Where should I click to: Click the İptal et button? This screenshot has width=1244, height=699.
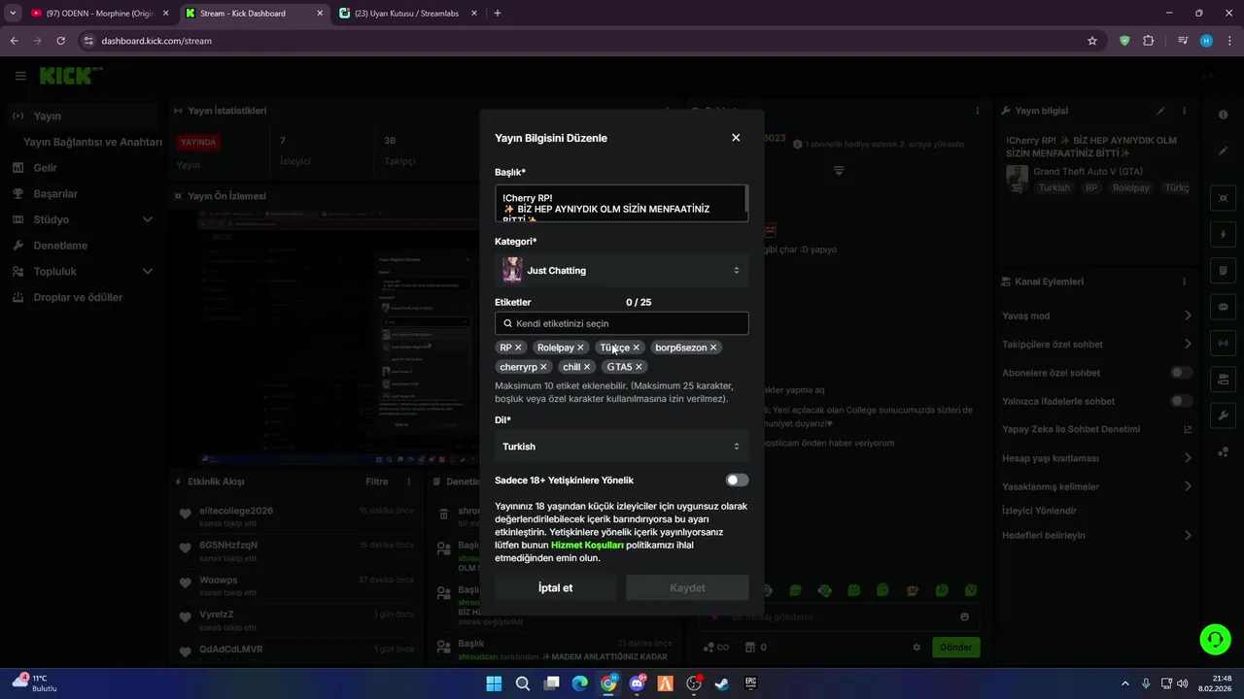pyautogui.click(x=556, y=587)
